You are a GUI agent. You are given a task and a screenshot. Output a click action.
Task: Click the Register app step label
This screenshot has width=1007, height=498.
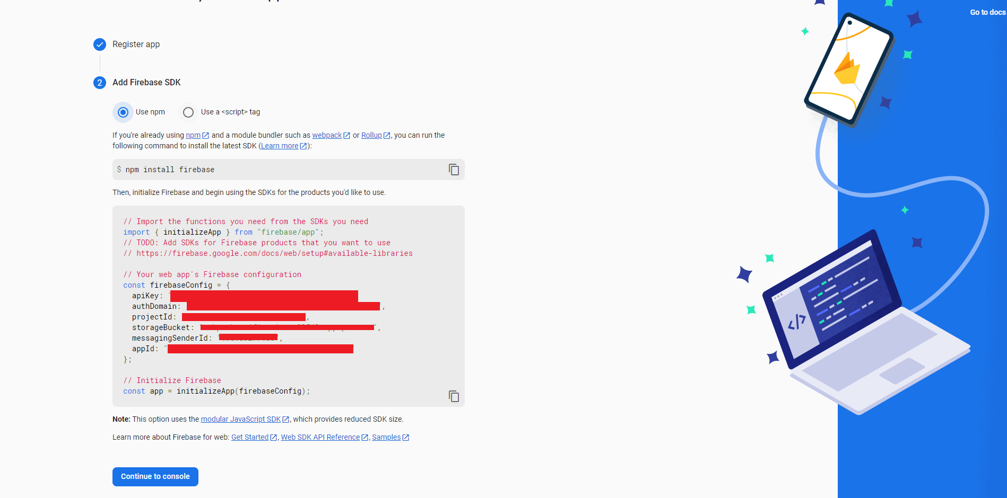click(136, 45)
